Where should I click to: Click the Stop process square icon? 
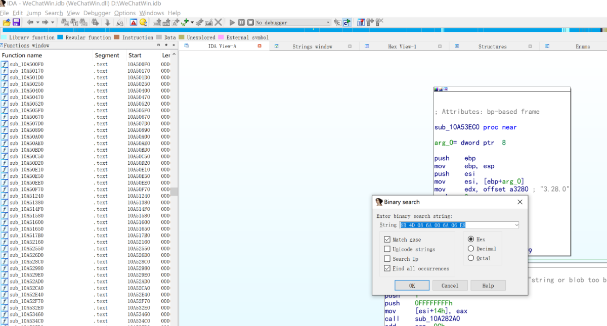click(250, 22)
